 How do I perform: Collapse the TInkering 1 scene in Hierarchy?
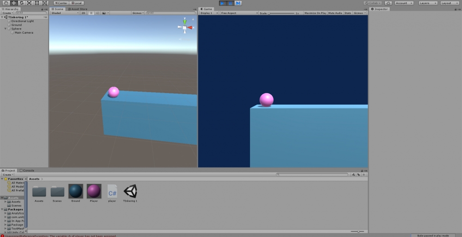click(x=2, y=18)
